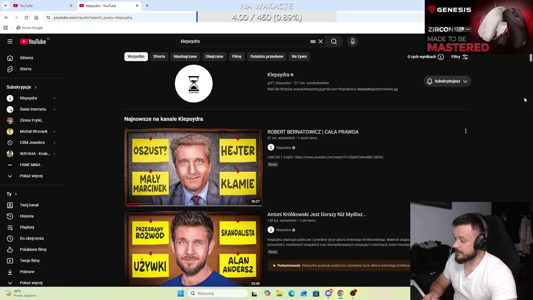Go to Główna in the sidebar
Screen dimensions: 533x300
coord(26,58)
